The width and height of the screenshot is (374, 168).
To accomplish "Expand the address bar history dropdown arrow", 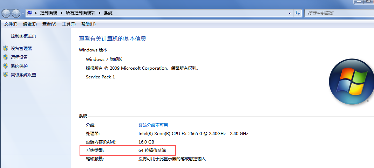I will pos(290,13).
